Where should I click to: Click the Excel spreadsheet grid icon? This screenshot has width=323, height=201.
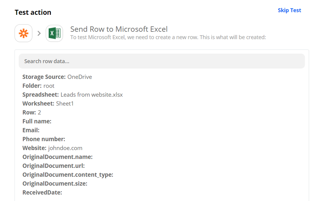click(54, 33)
